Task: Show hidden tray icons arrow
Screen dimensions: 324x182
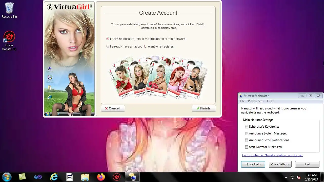Action: tap(286, 177)
